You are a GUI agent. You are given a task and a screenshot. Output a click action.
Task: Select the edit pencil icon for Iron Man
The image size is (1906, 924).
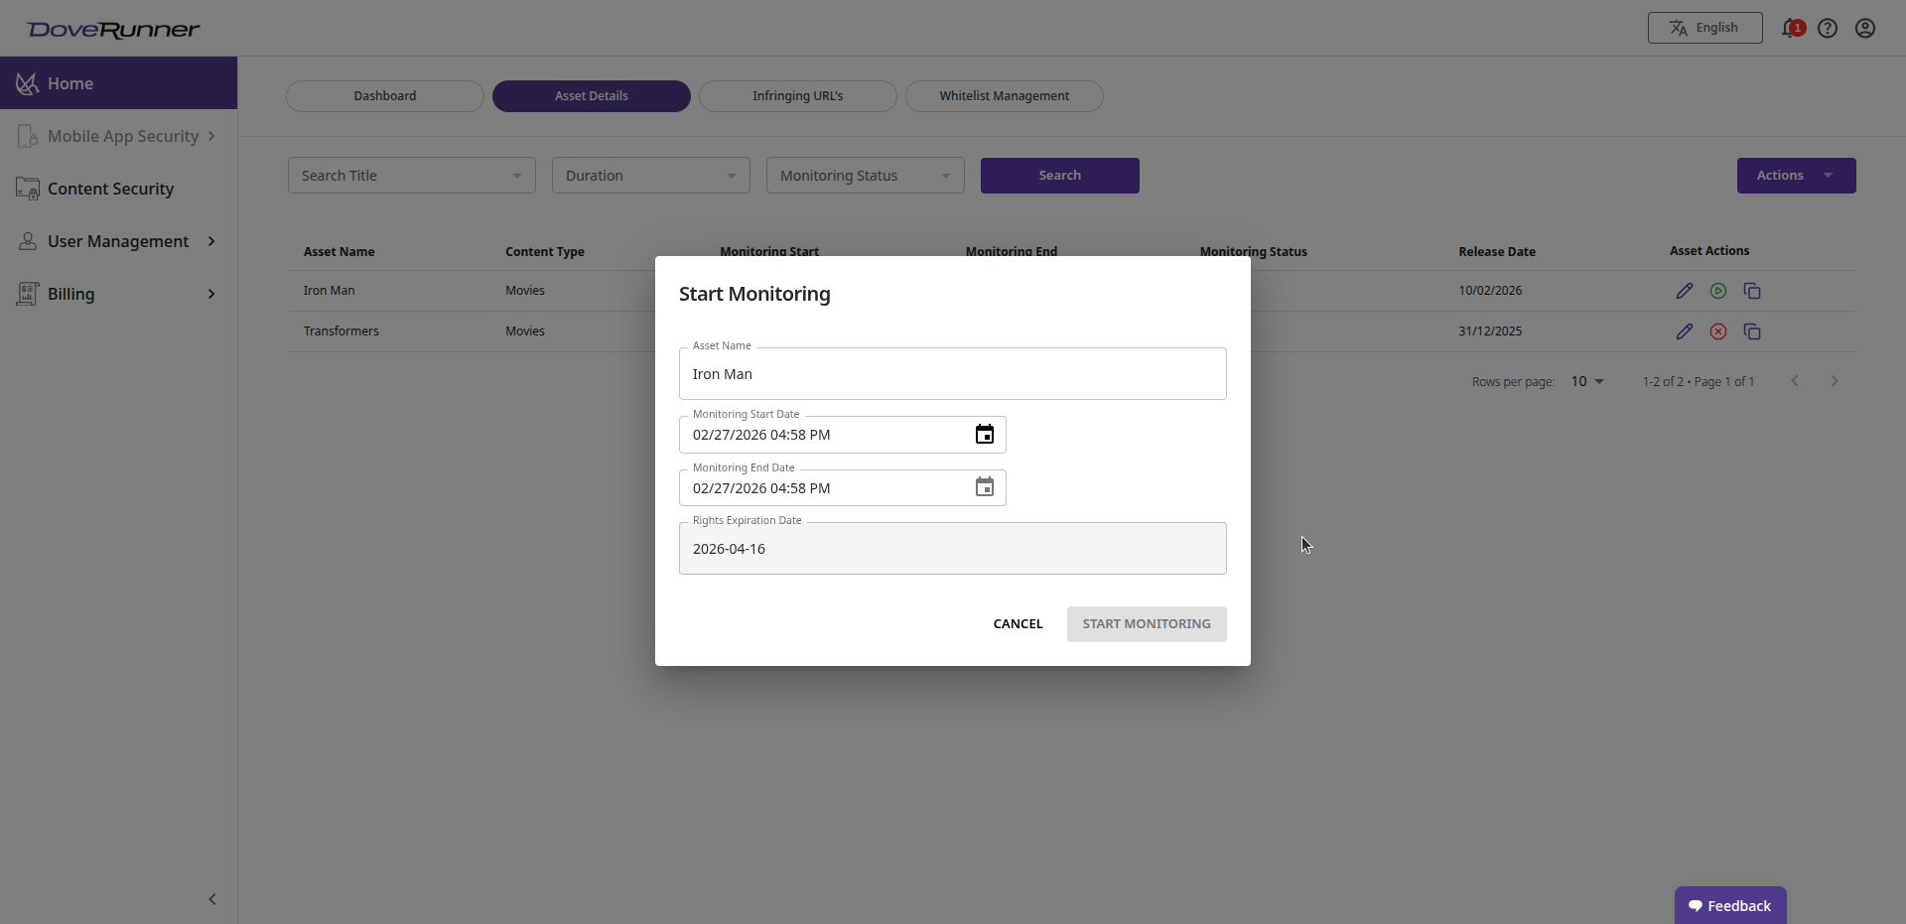pyautogui.click(x=1685, y=291)
